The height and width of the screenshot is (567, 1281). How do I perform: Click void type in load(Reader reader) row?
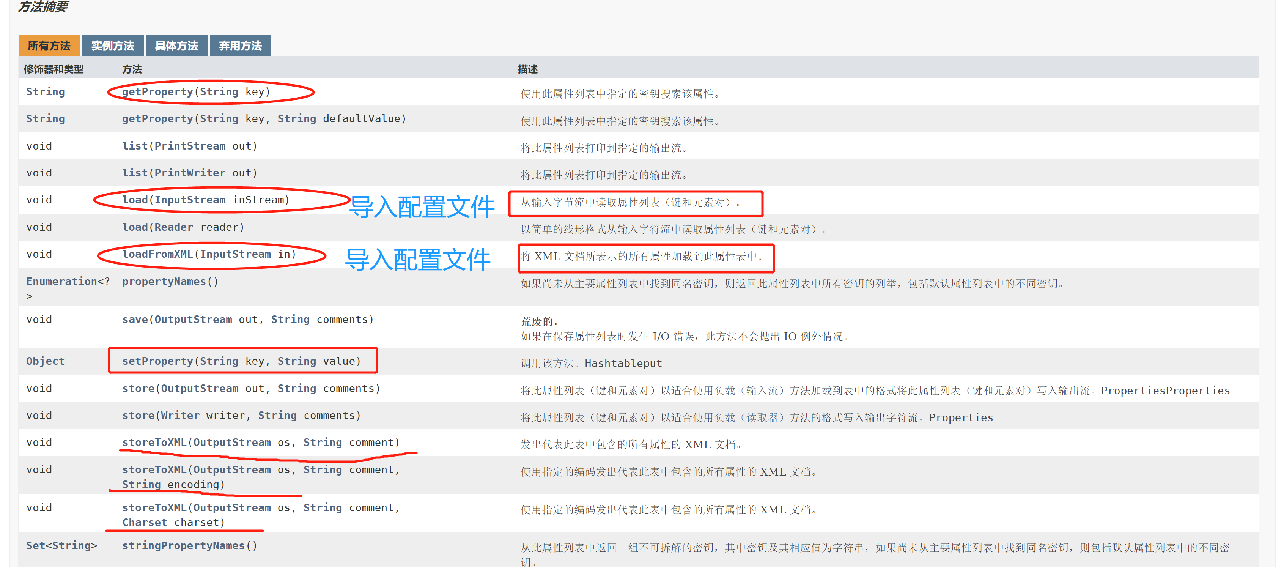tap(39, 227)
